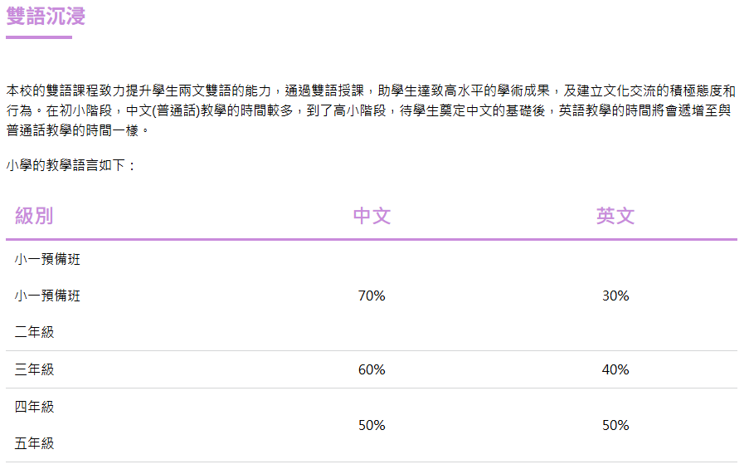Click the sentence 小學的教學語言如下
Screen dimensions: 749x474
click(x=71, y=165)
